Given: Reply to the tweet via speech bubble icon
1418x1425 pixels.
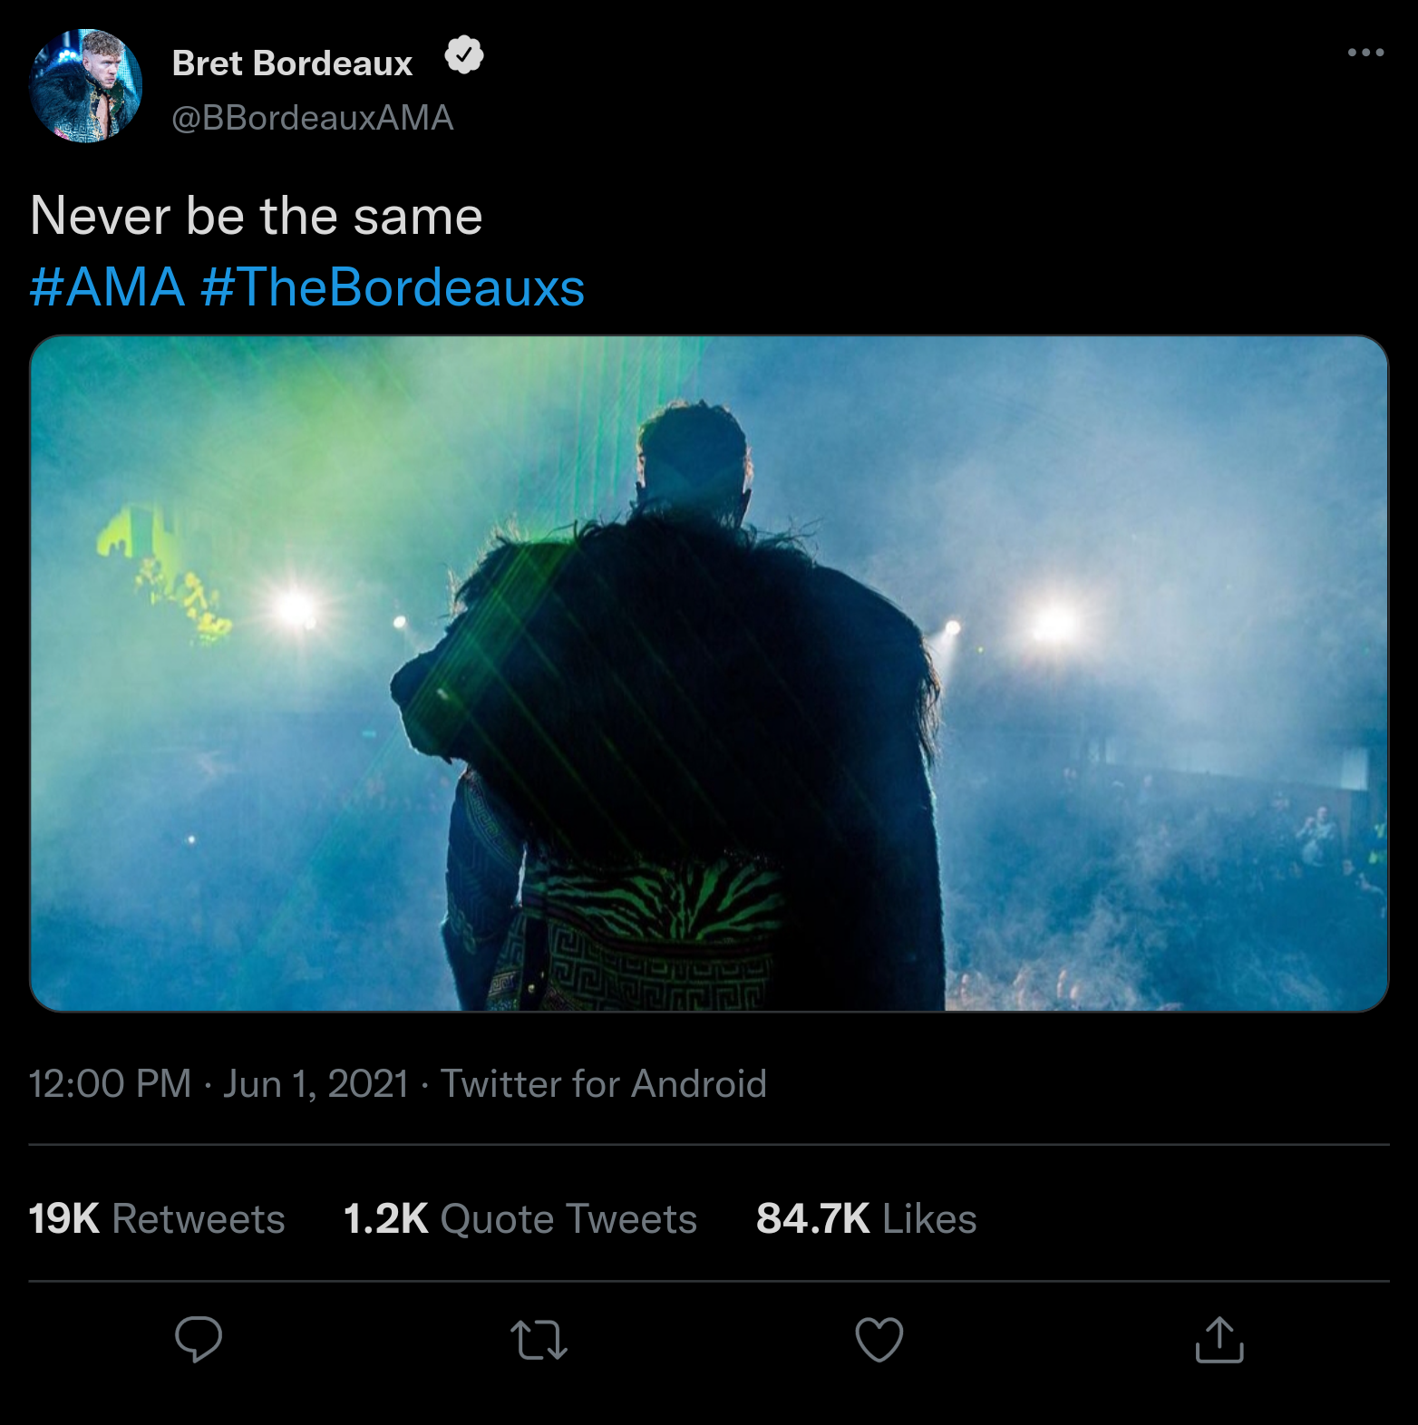Looking at the screenshot, I should pos(199,1339).
